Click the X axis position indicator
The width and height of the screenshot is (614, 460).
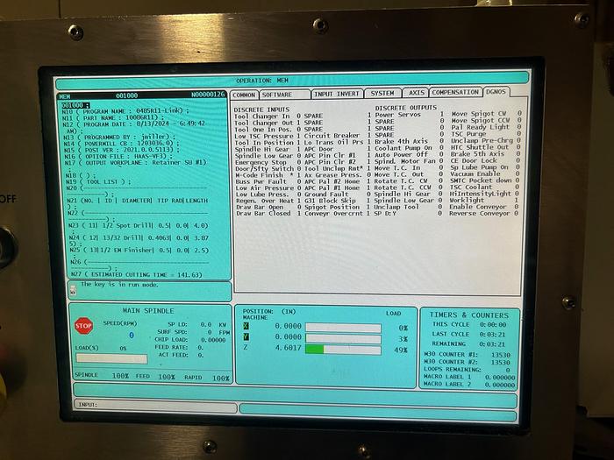(x=246, y=327)
